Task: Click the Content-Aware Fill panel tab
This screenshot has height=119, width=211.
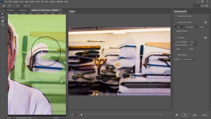Action: (180, 12)
